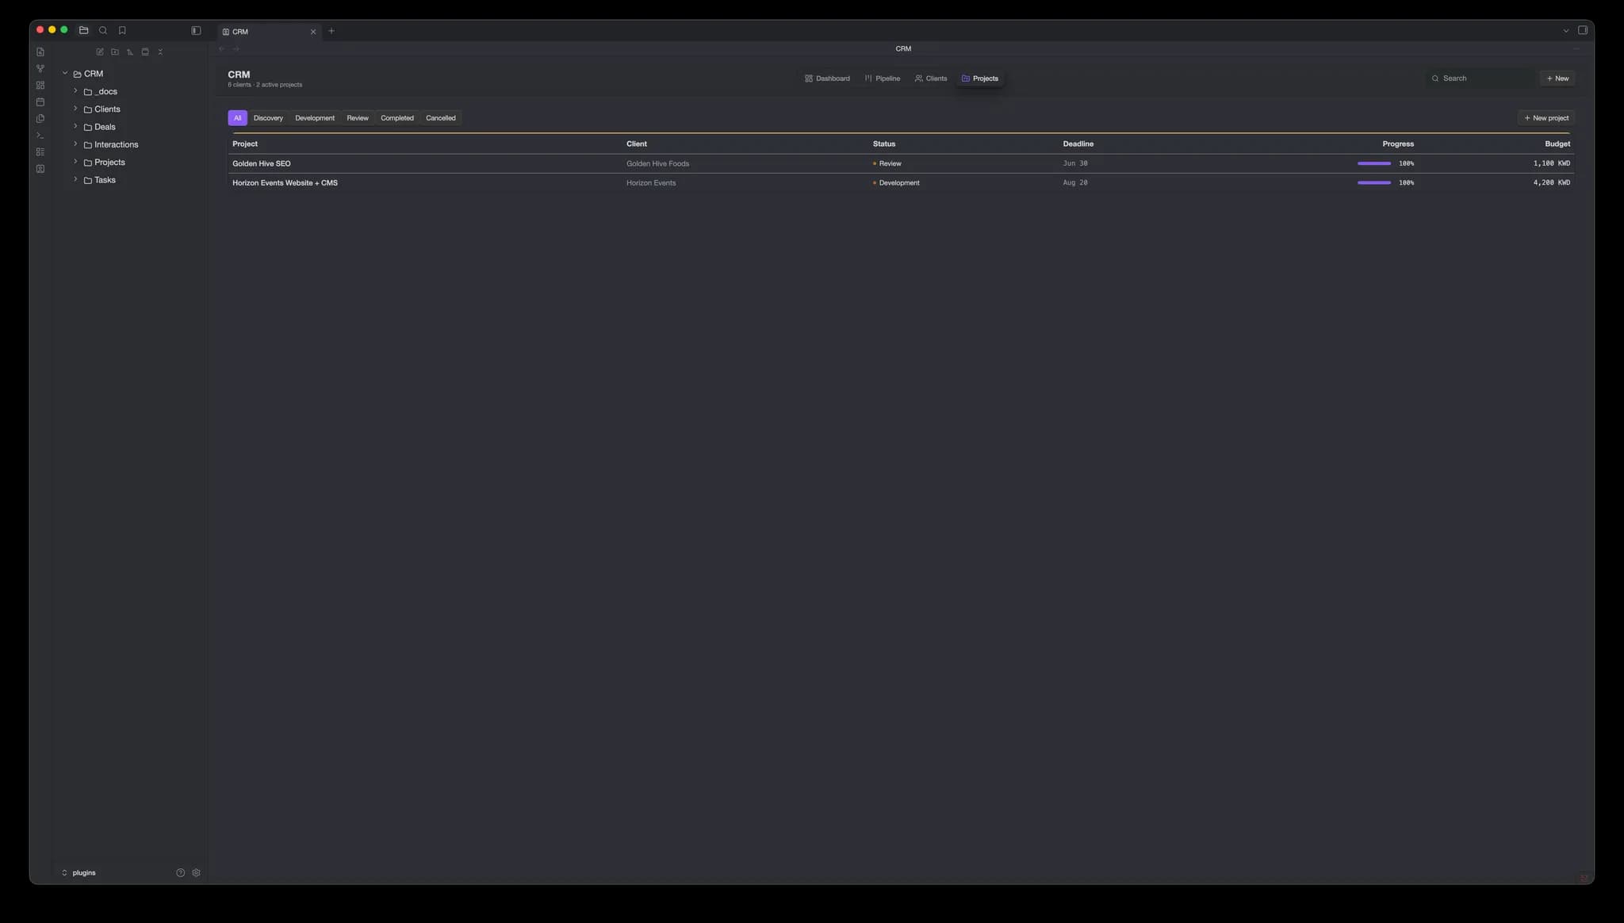Filter projects by Discovery status

tap(268, 118)
